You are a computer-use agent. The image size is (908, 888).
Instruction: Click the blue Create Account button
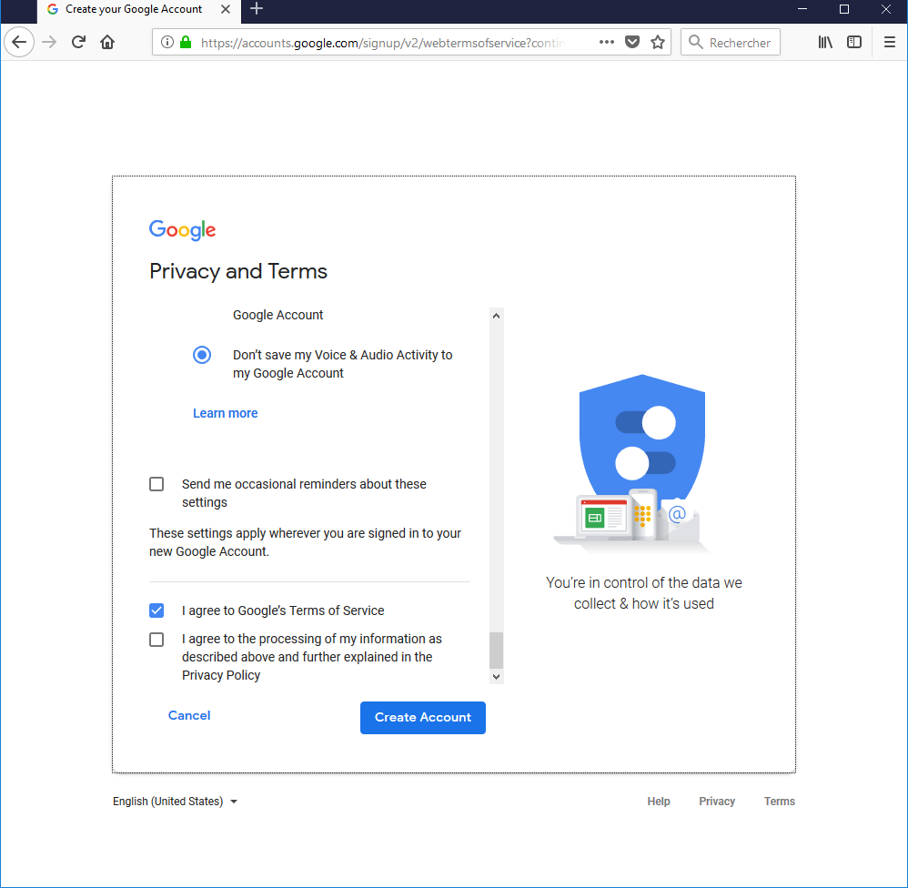click(423, 717)
